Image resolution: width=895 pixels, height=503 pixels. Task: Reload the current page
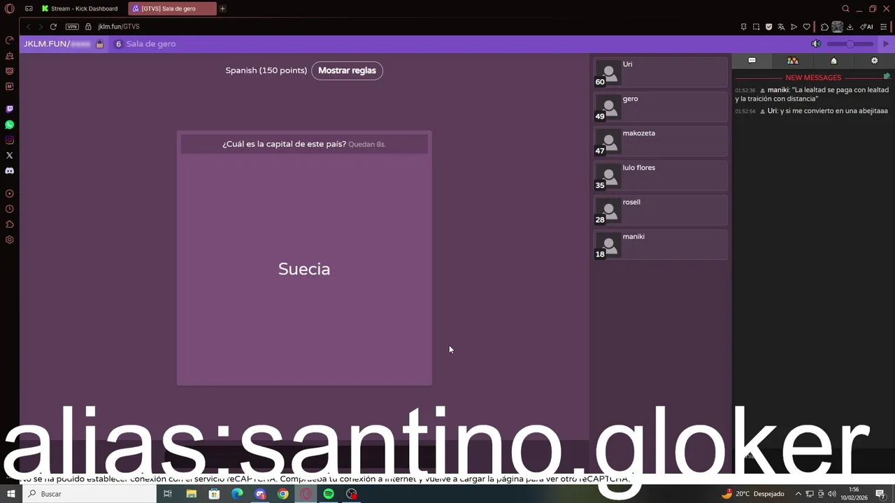[53, 27]
